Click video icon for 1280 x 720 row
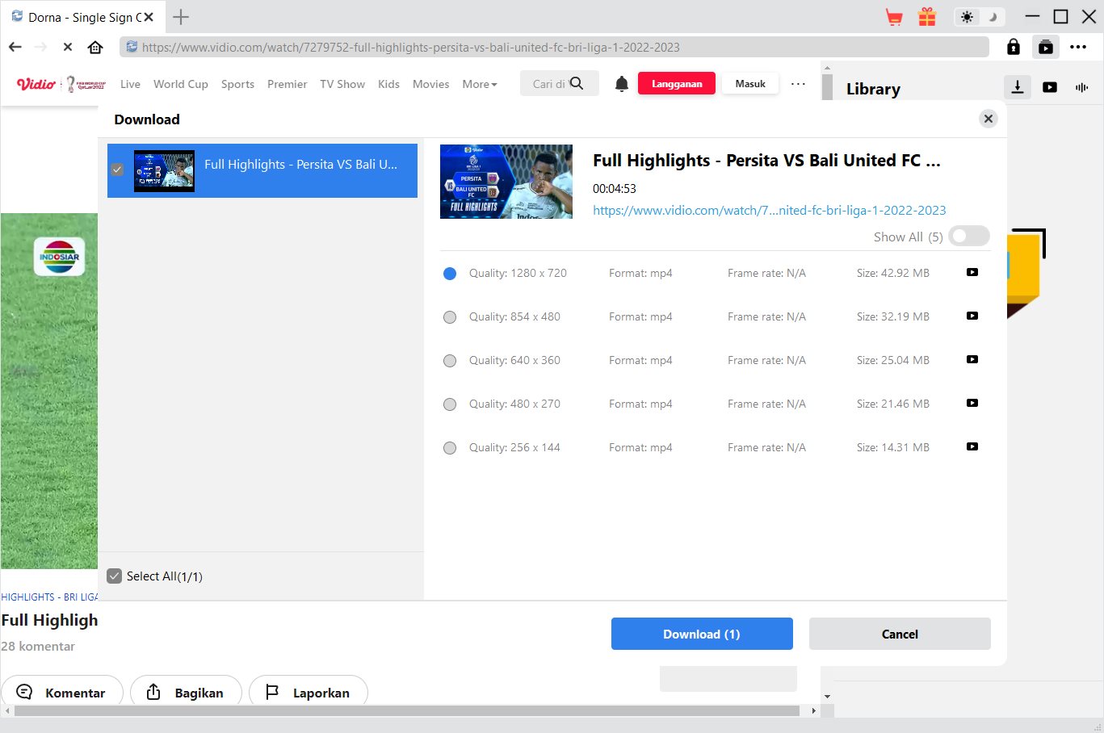This screenshot has height=733, width=1104. point(972,273)
